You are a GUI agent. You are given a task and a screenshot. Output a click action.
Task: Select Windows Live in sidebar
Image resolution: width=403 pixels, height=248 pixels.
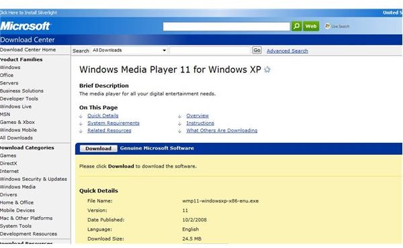(x=15, y=107)
